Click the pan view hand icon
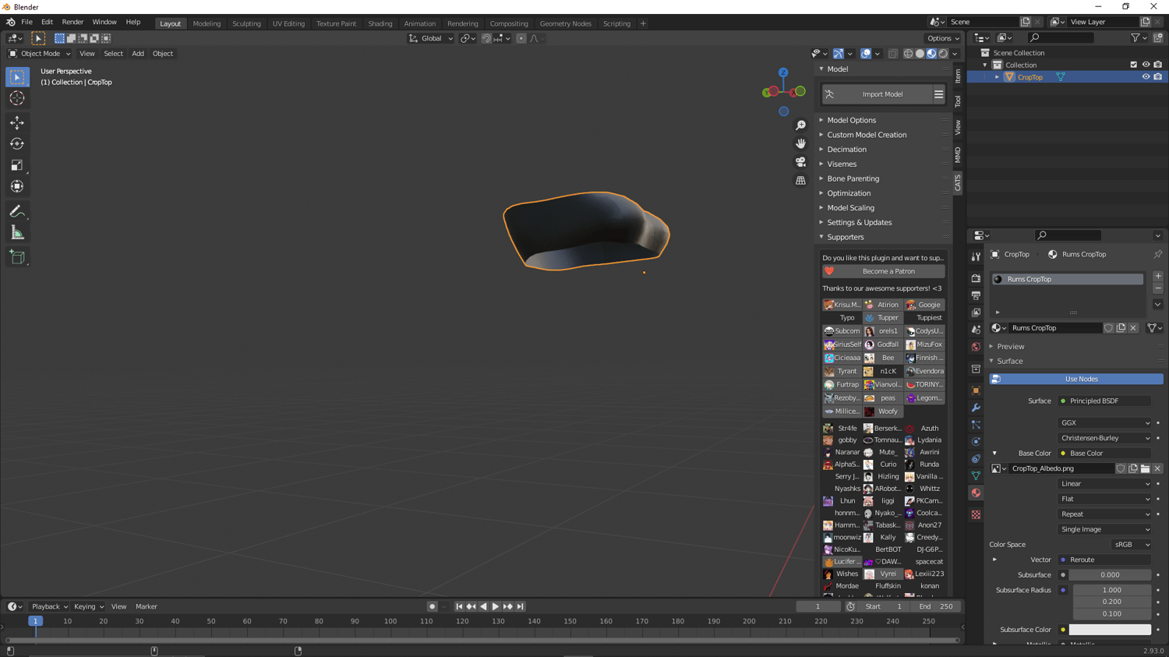Image resolution: width=1169 pixels, height=657 pixels. click(x=800, y=143)
